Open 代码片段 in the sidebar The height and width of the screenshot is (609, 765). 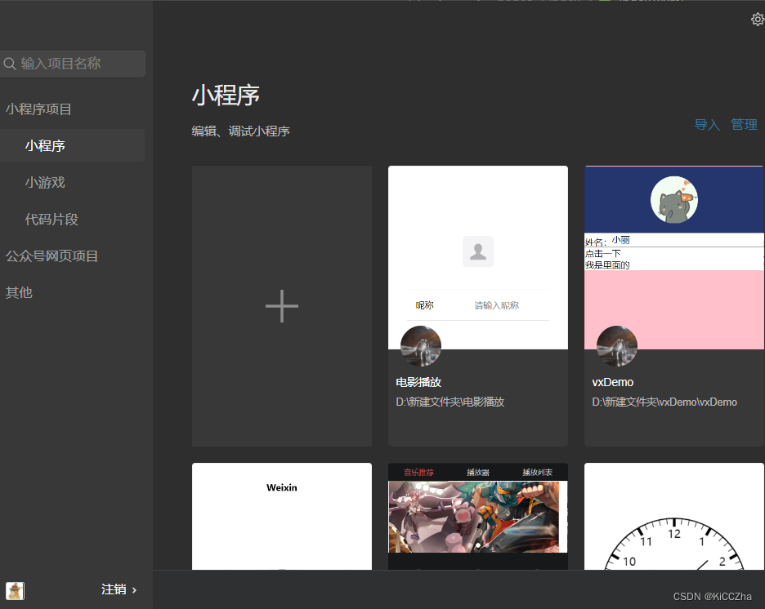[51, 220]
